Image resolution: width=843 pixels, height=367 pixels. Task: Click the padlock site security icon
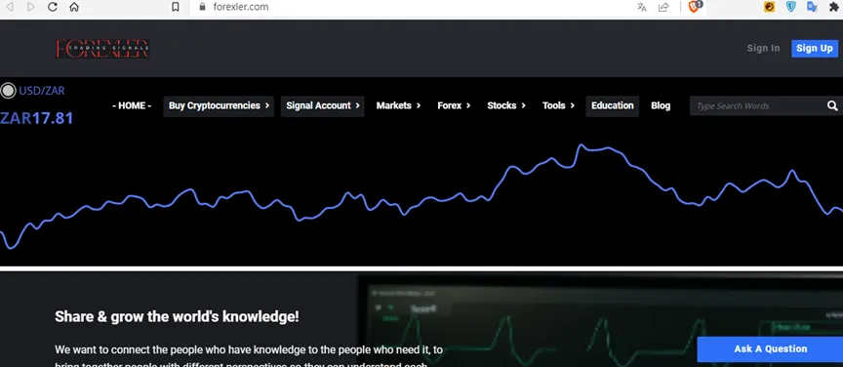(x=202, y=7)
